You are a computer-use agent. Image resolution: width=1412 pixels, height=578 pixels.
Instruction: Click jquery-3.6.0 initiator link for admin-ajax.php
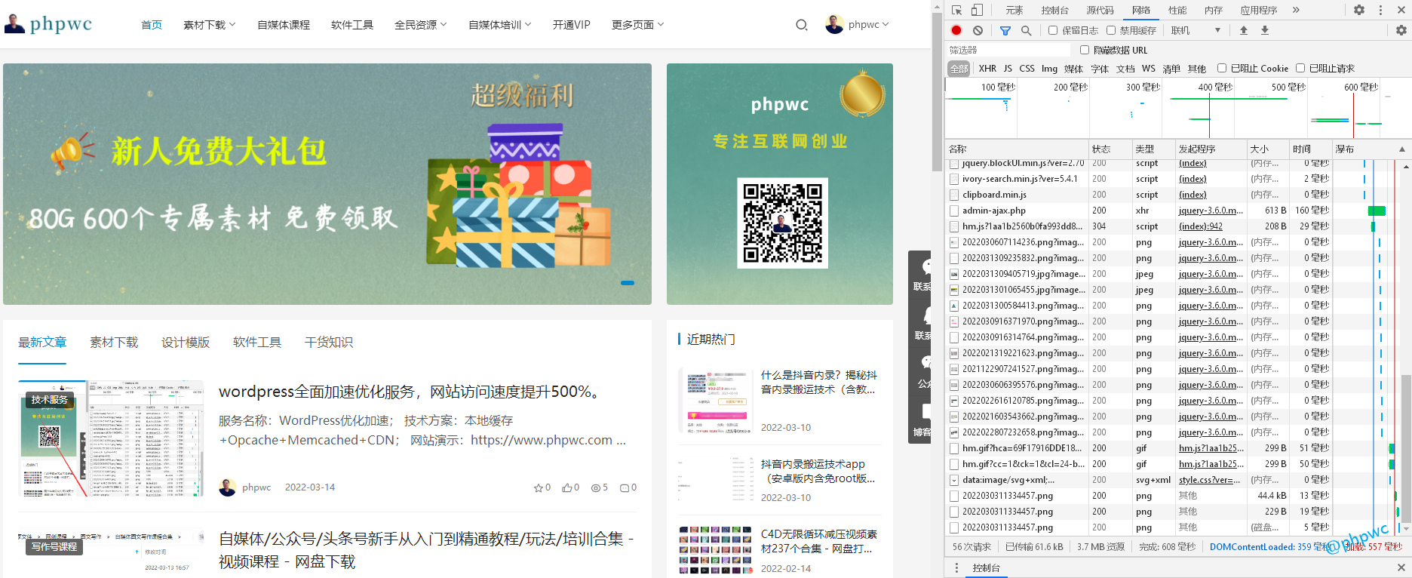tap(1211, 211)
